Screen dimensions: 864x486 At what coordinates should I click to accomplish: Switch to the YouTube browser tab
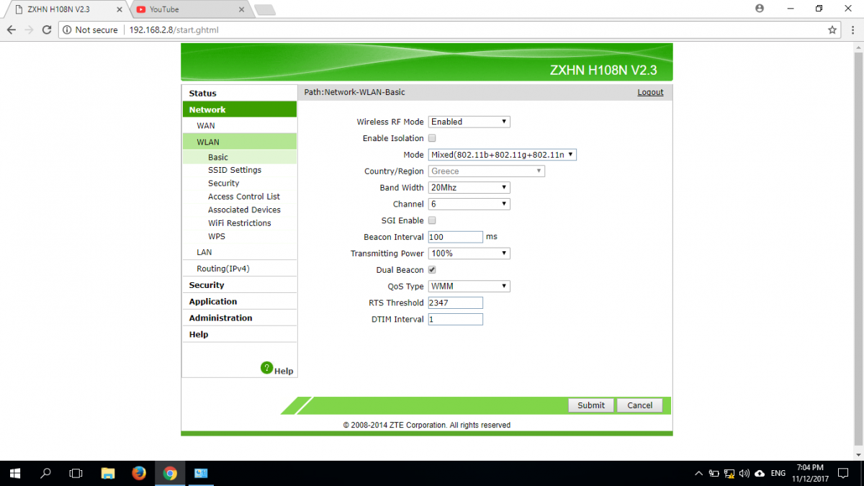(189, 9)
